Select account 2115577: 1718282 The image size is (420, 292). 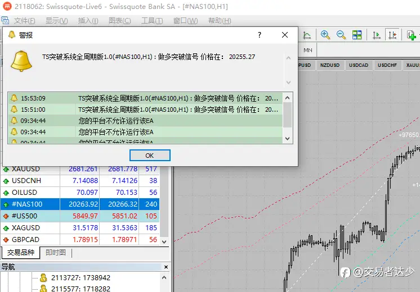click(81, 289)
